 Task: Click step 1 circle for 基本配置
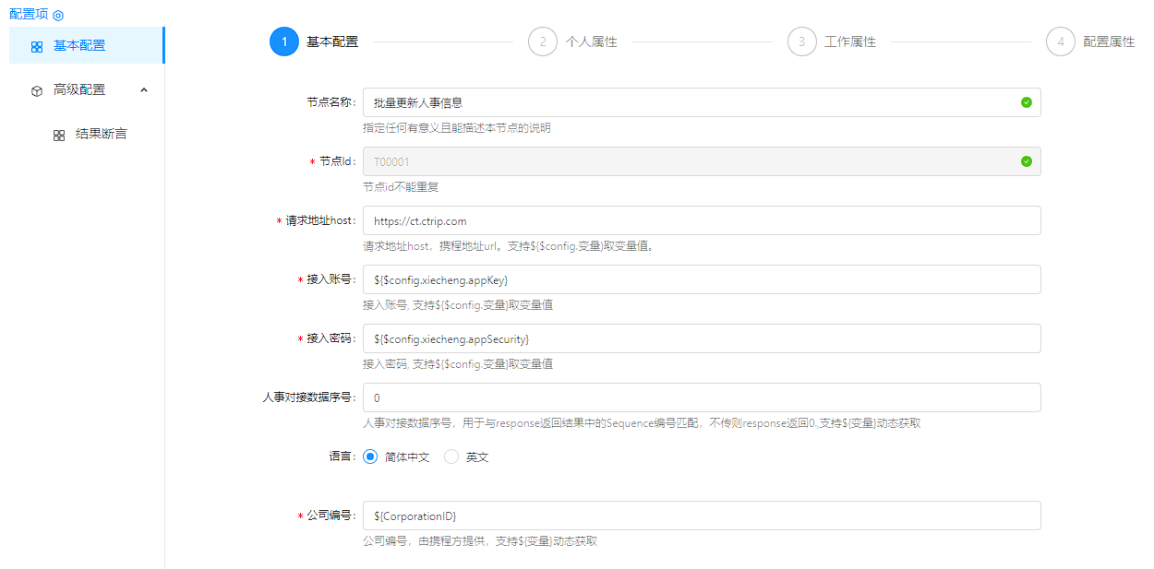coord(284,41)
